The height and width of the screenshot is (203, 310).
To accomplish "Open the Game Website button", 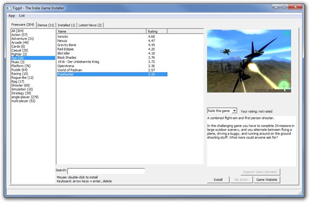I will pos(266,180).
